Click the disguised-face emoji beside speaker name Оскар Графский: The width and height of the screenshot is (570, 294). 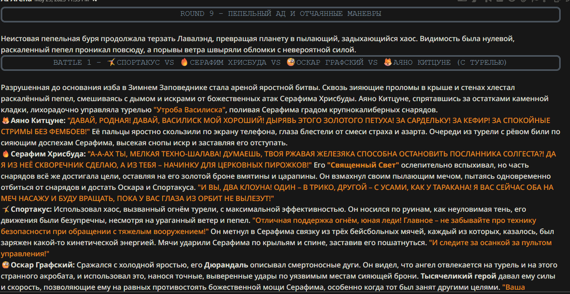pyautogui.click(x=6, y=265)
